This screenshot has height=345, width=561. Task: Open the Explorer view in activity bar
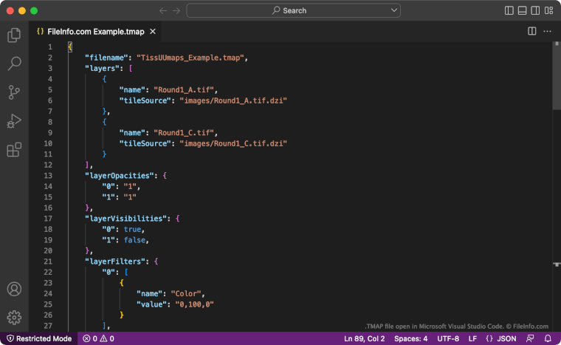click(x=13, y=35)
